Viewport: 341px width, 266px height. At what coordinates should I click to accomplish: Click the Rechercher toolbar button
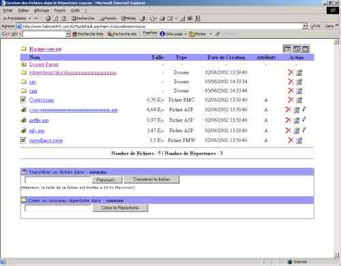coord(83,18)
